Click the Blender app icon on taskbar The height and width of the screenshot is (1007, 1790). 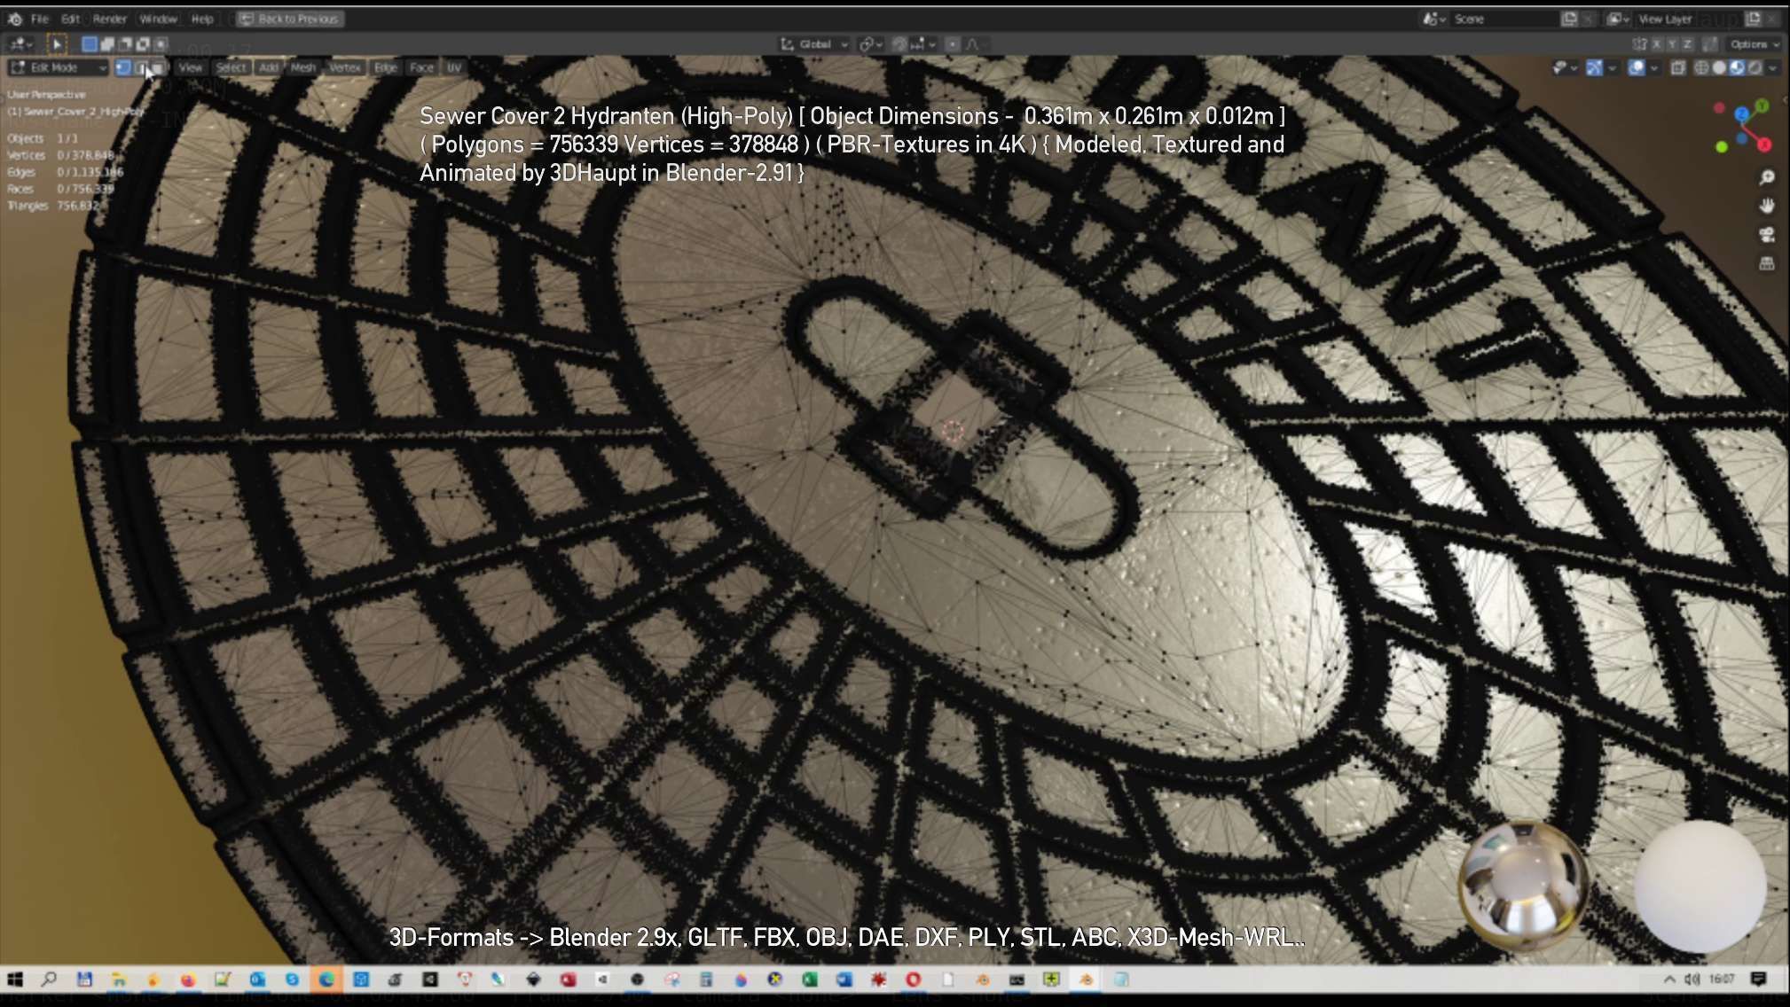click(1086, 979)
